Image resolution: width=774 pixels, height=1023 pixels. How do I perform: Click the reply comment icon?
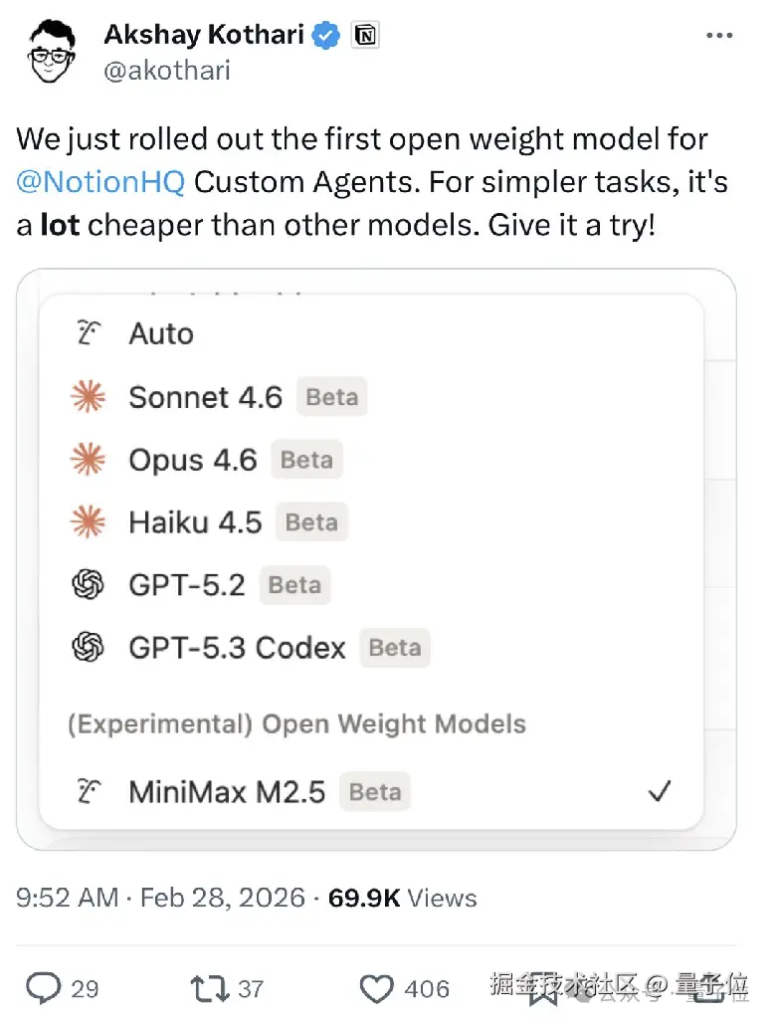[44, 988]
